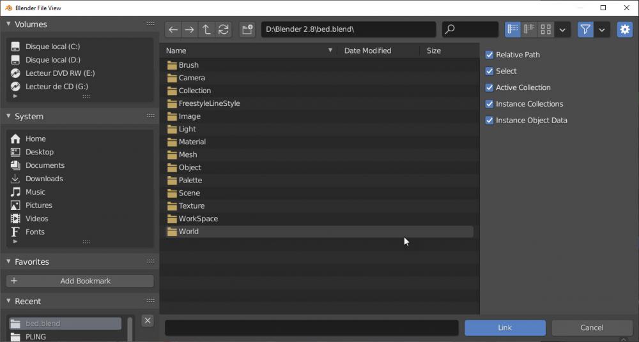Screen dimensions: 639x342
Task: Switch to thumbnail display mode
Action: pyautogui.click(x=546, y=29)
